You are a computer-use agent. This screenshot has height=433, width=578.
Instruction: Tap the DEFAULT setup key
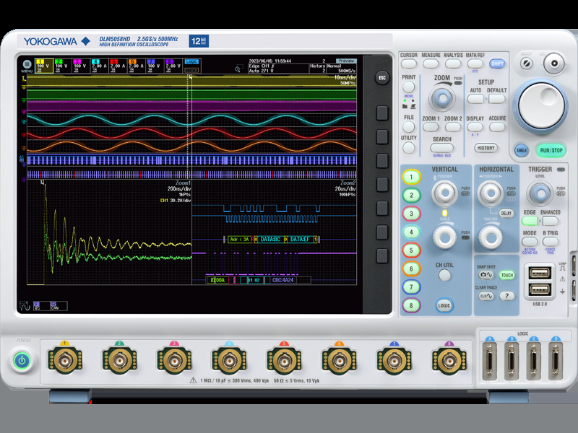(x=497, y=99)
